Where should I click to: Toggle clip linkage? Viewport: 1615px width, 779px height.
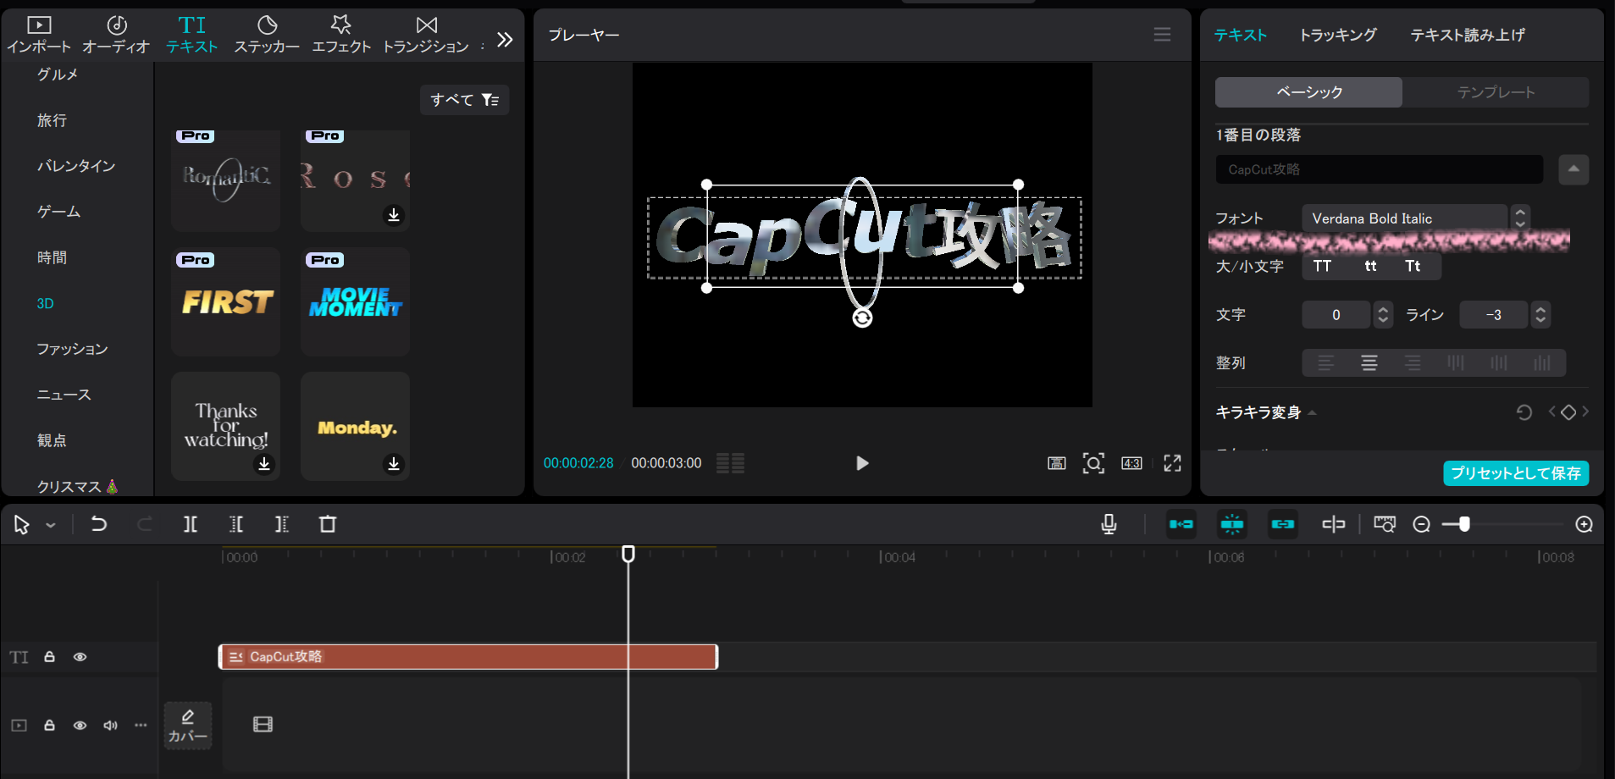click(x=1283, y=524)
